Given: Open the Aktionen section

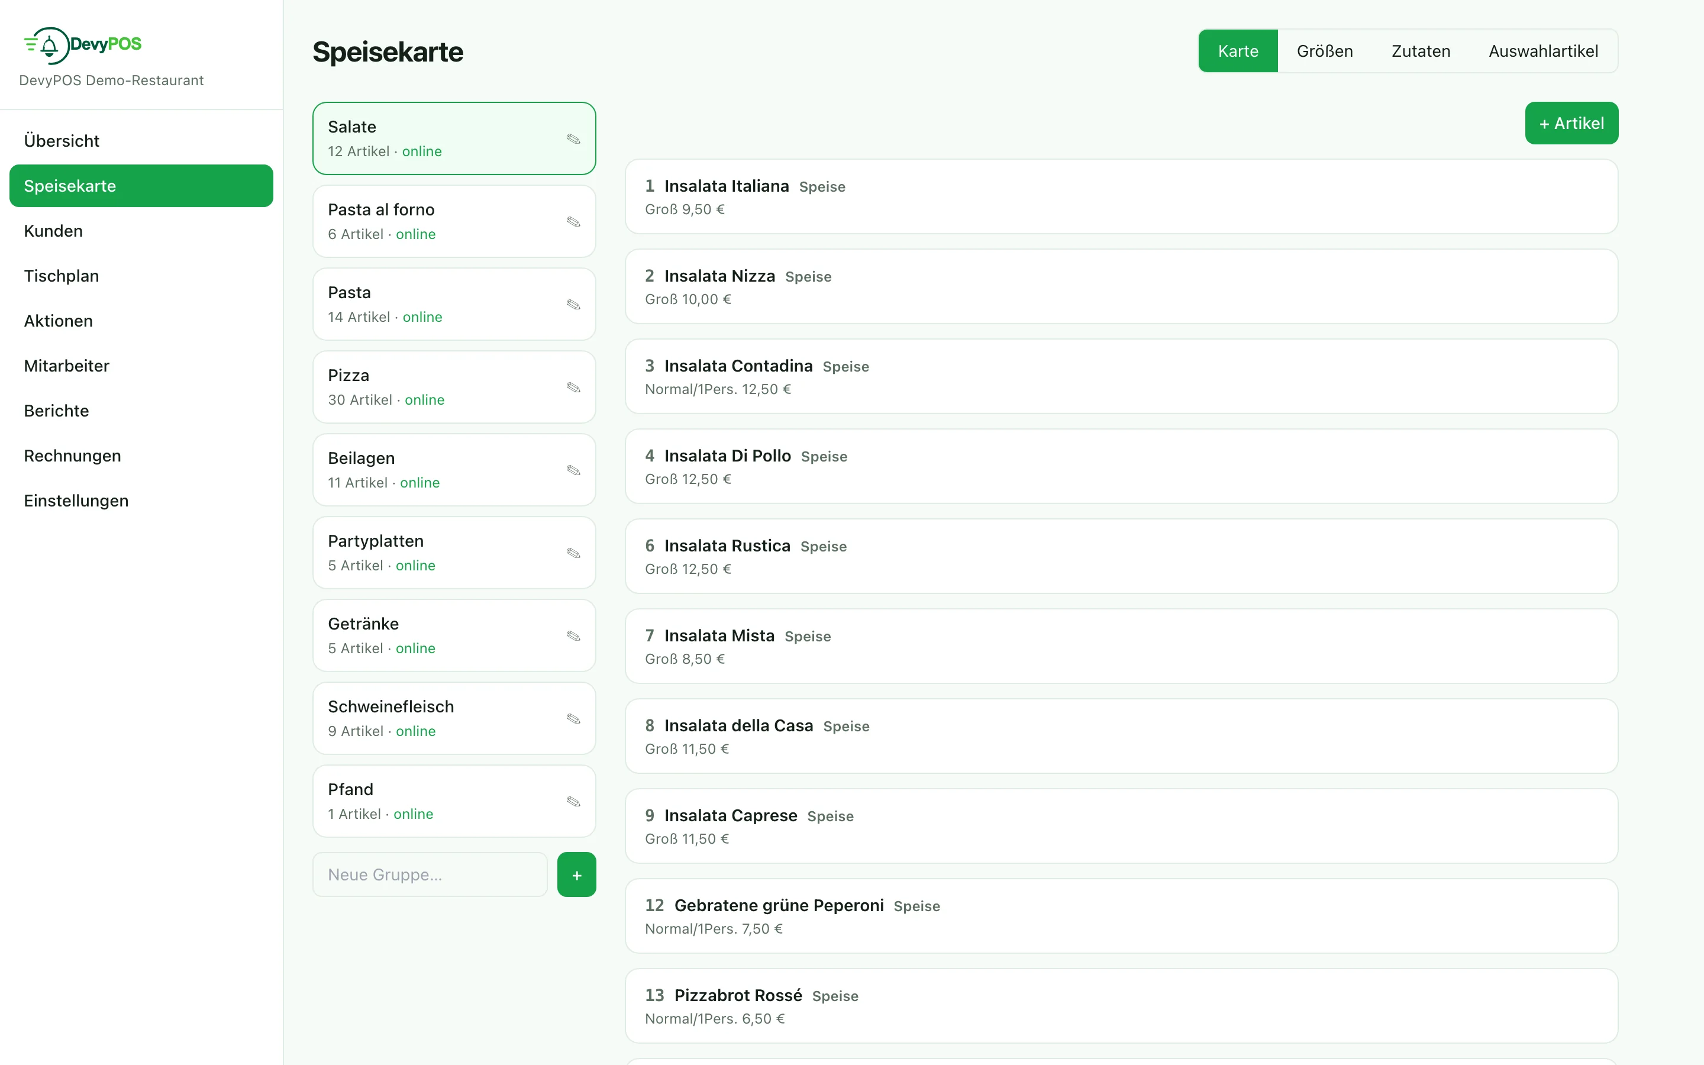Looking at the screenshot, I should click(141, 321).
